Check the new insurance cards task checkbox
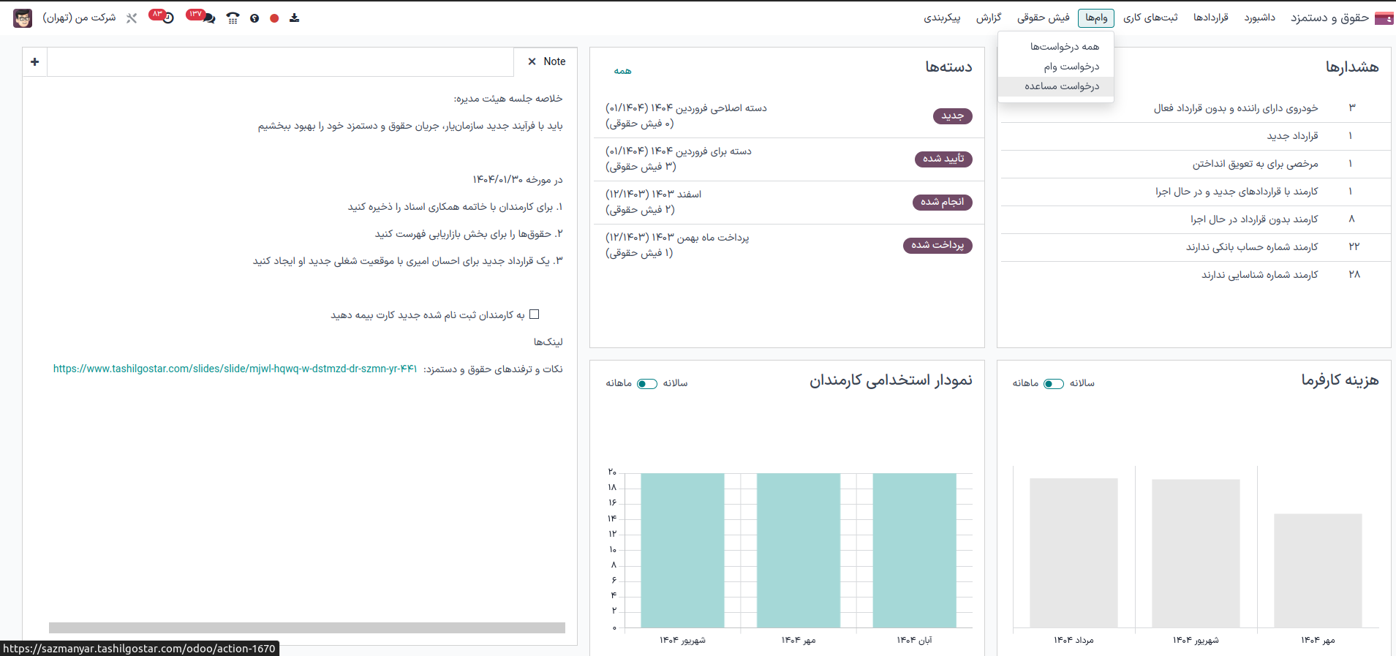This screenshot has width=1396, height=656. [534, 314]
